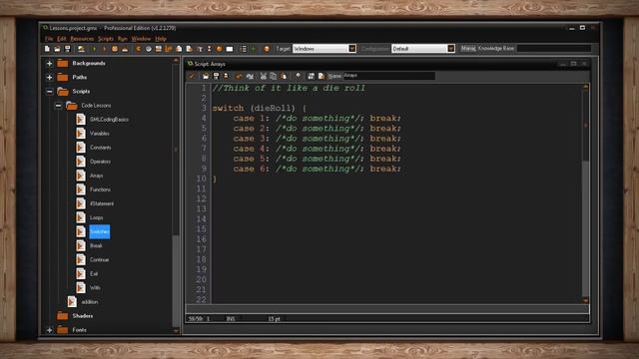Open the Resources menu

pyautogui.click(x=82, y=39)
